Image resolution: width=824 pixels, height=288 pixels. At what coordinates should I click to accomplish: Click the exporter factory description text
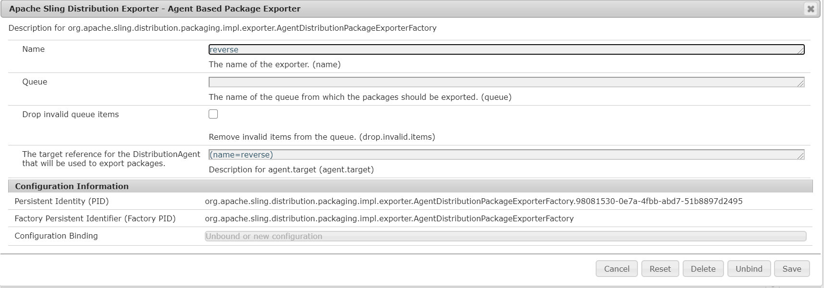[222, 28]
